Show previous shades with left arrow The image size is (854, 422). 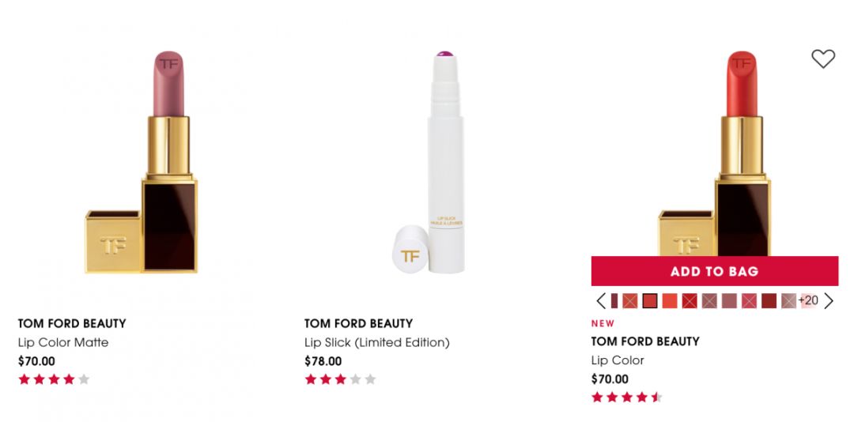[x=601, y=301]
